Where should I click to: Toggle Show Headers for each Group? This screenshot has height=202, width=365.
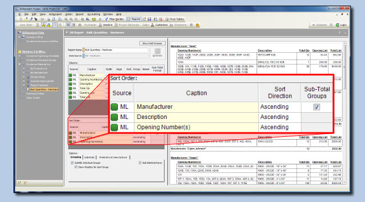[76, 167]
